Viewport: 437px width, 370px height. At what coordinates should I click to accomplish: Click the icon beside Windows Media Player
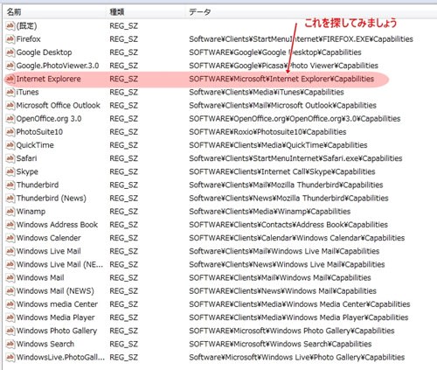10,318
